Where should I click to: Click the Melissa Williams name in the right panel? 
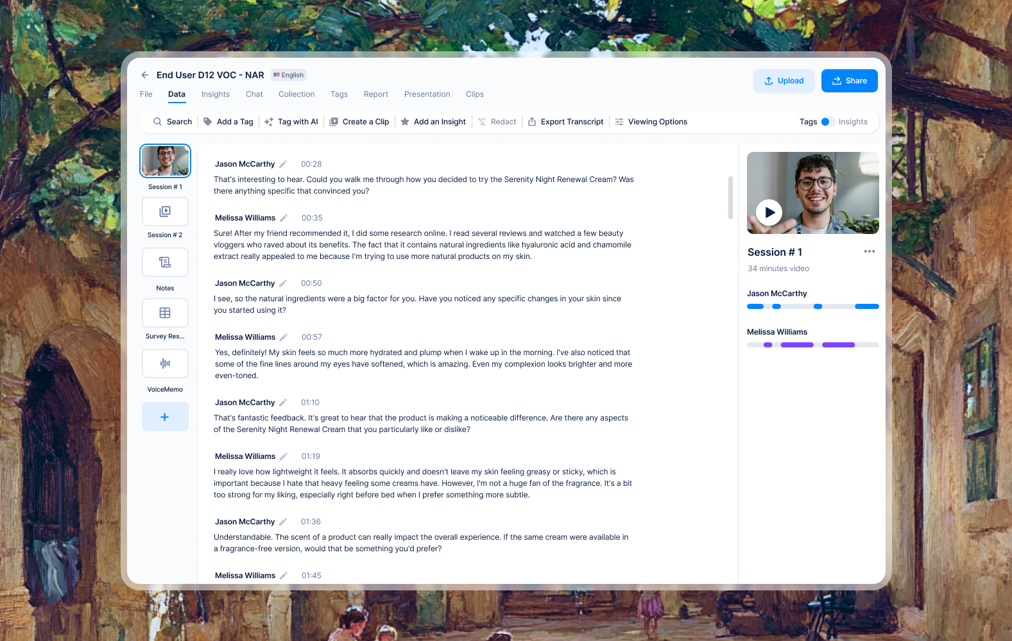[777, 332]
